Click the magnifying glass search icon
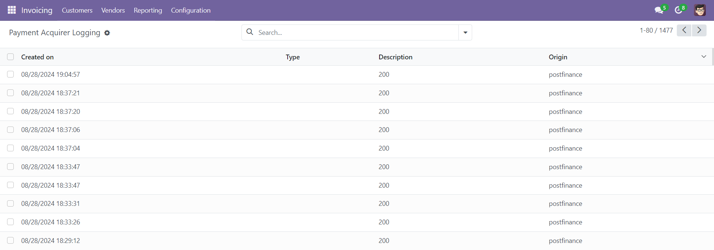Viewport: 714px width, 250px height. [x=250, y=32]
